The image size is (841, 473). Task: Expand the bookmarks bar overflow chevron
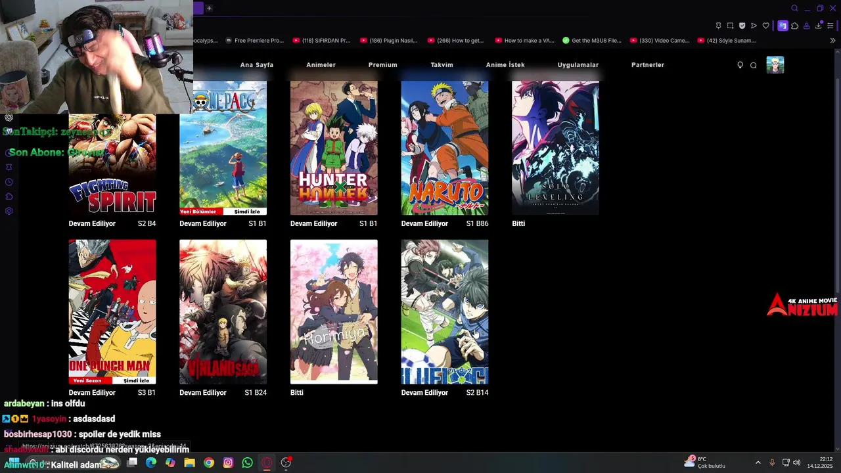832,41
